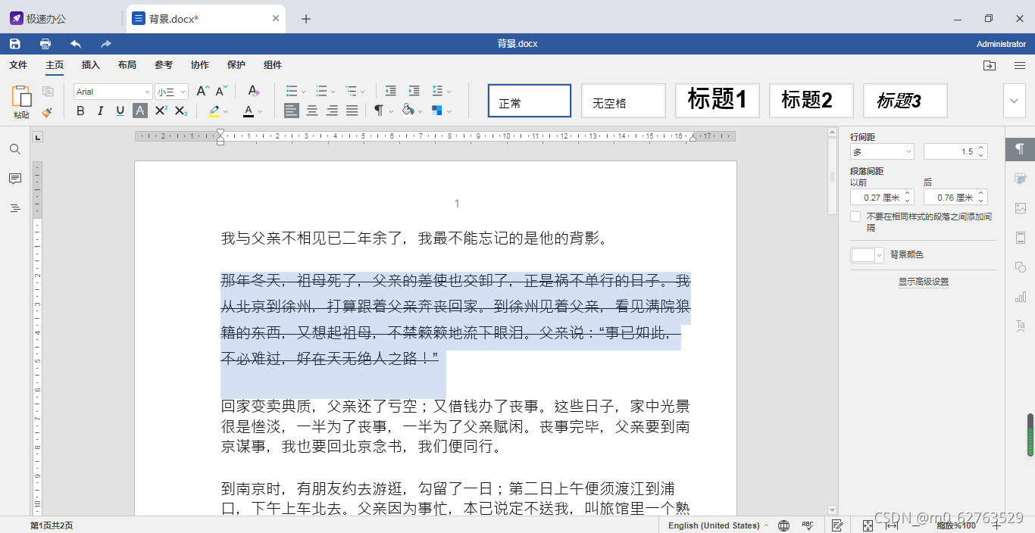This screenshot has height=533, width=1035.
Task: Justify the paragraph text
Action: point(352,111)
